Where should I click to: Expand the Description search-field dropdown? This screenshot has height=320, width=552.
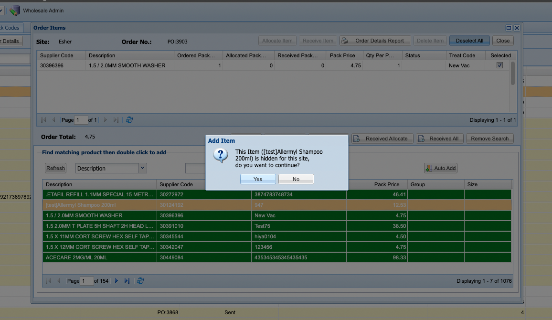(x=142, y=168)
